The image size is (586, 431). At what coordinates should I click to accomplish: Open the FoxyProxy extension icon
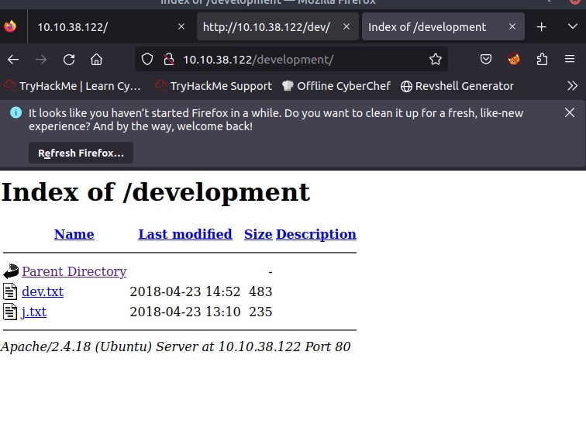(x=514, y=59)
